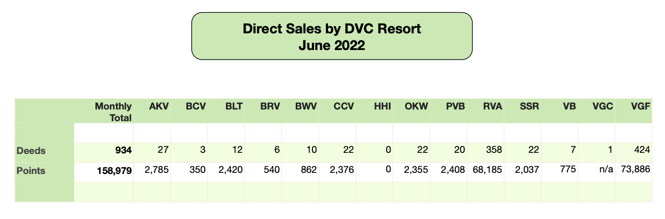
Task: Click the RVA deeds cell 358
Action: tap(494, 150)
